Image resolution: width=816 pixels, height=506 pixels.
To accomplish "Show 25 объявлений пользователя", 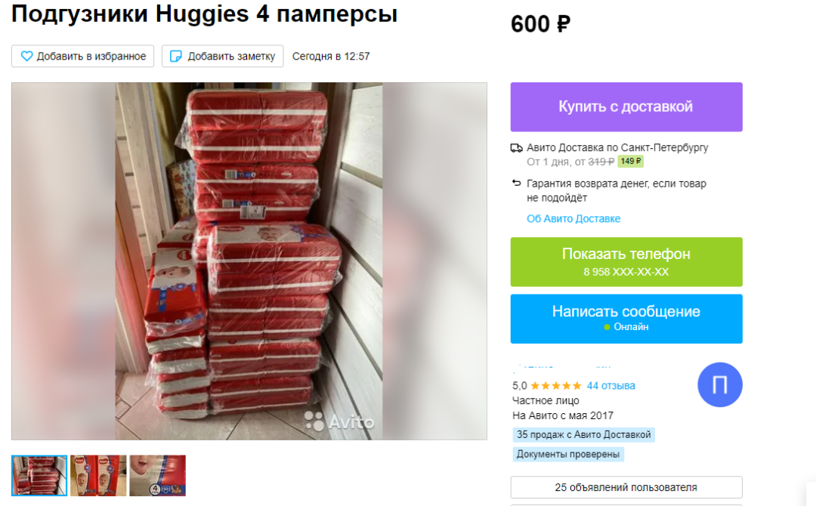I will [626, 487].
